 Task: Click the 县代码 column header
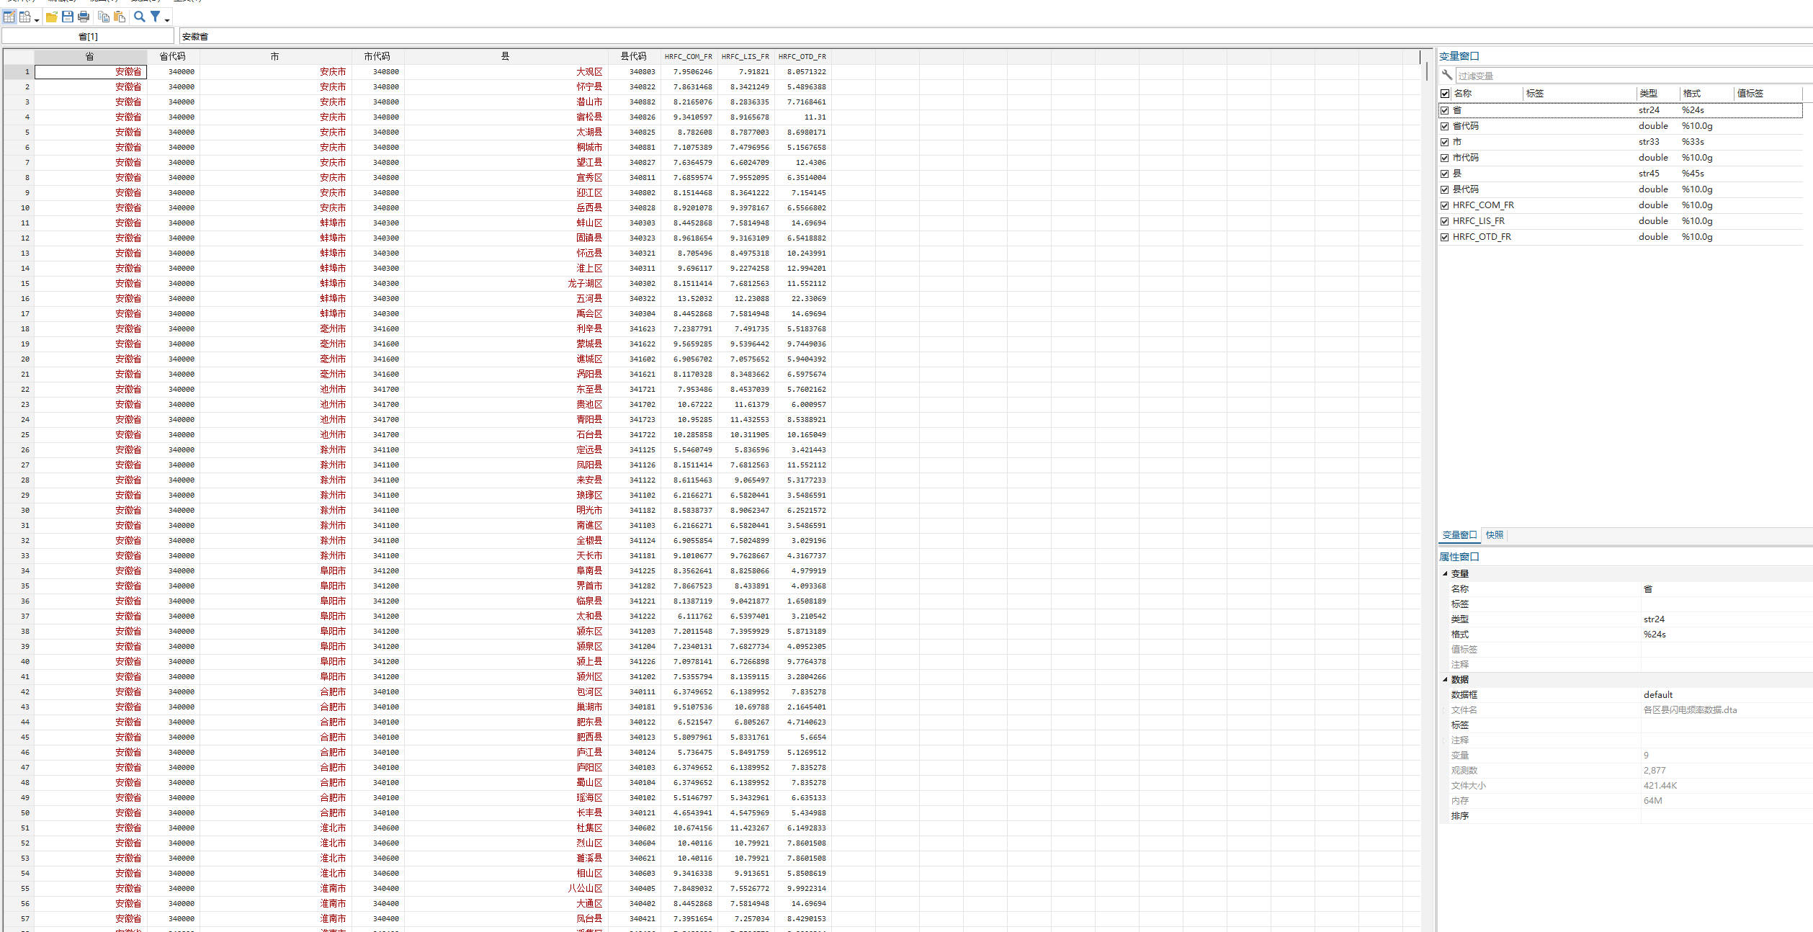pos(633,56)
